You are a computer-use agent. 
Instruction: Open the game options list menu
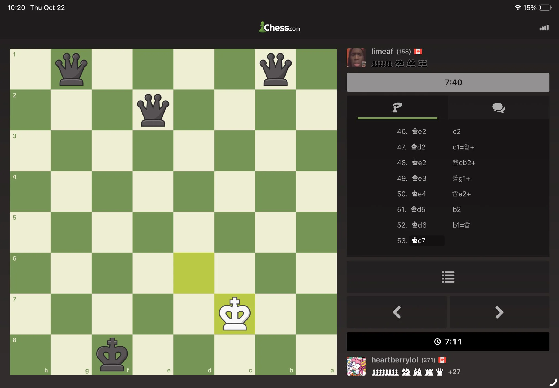point(448,277)
